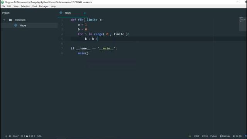
Task: Click the X icon in status bar
Action: [x=10, y=136]
